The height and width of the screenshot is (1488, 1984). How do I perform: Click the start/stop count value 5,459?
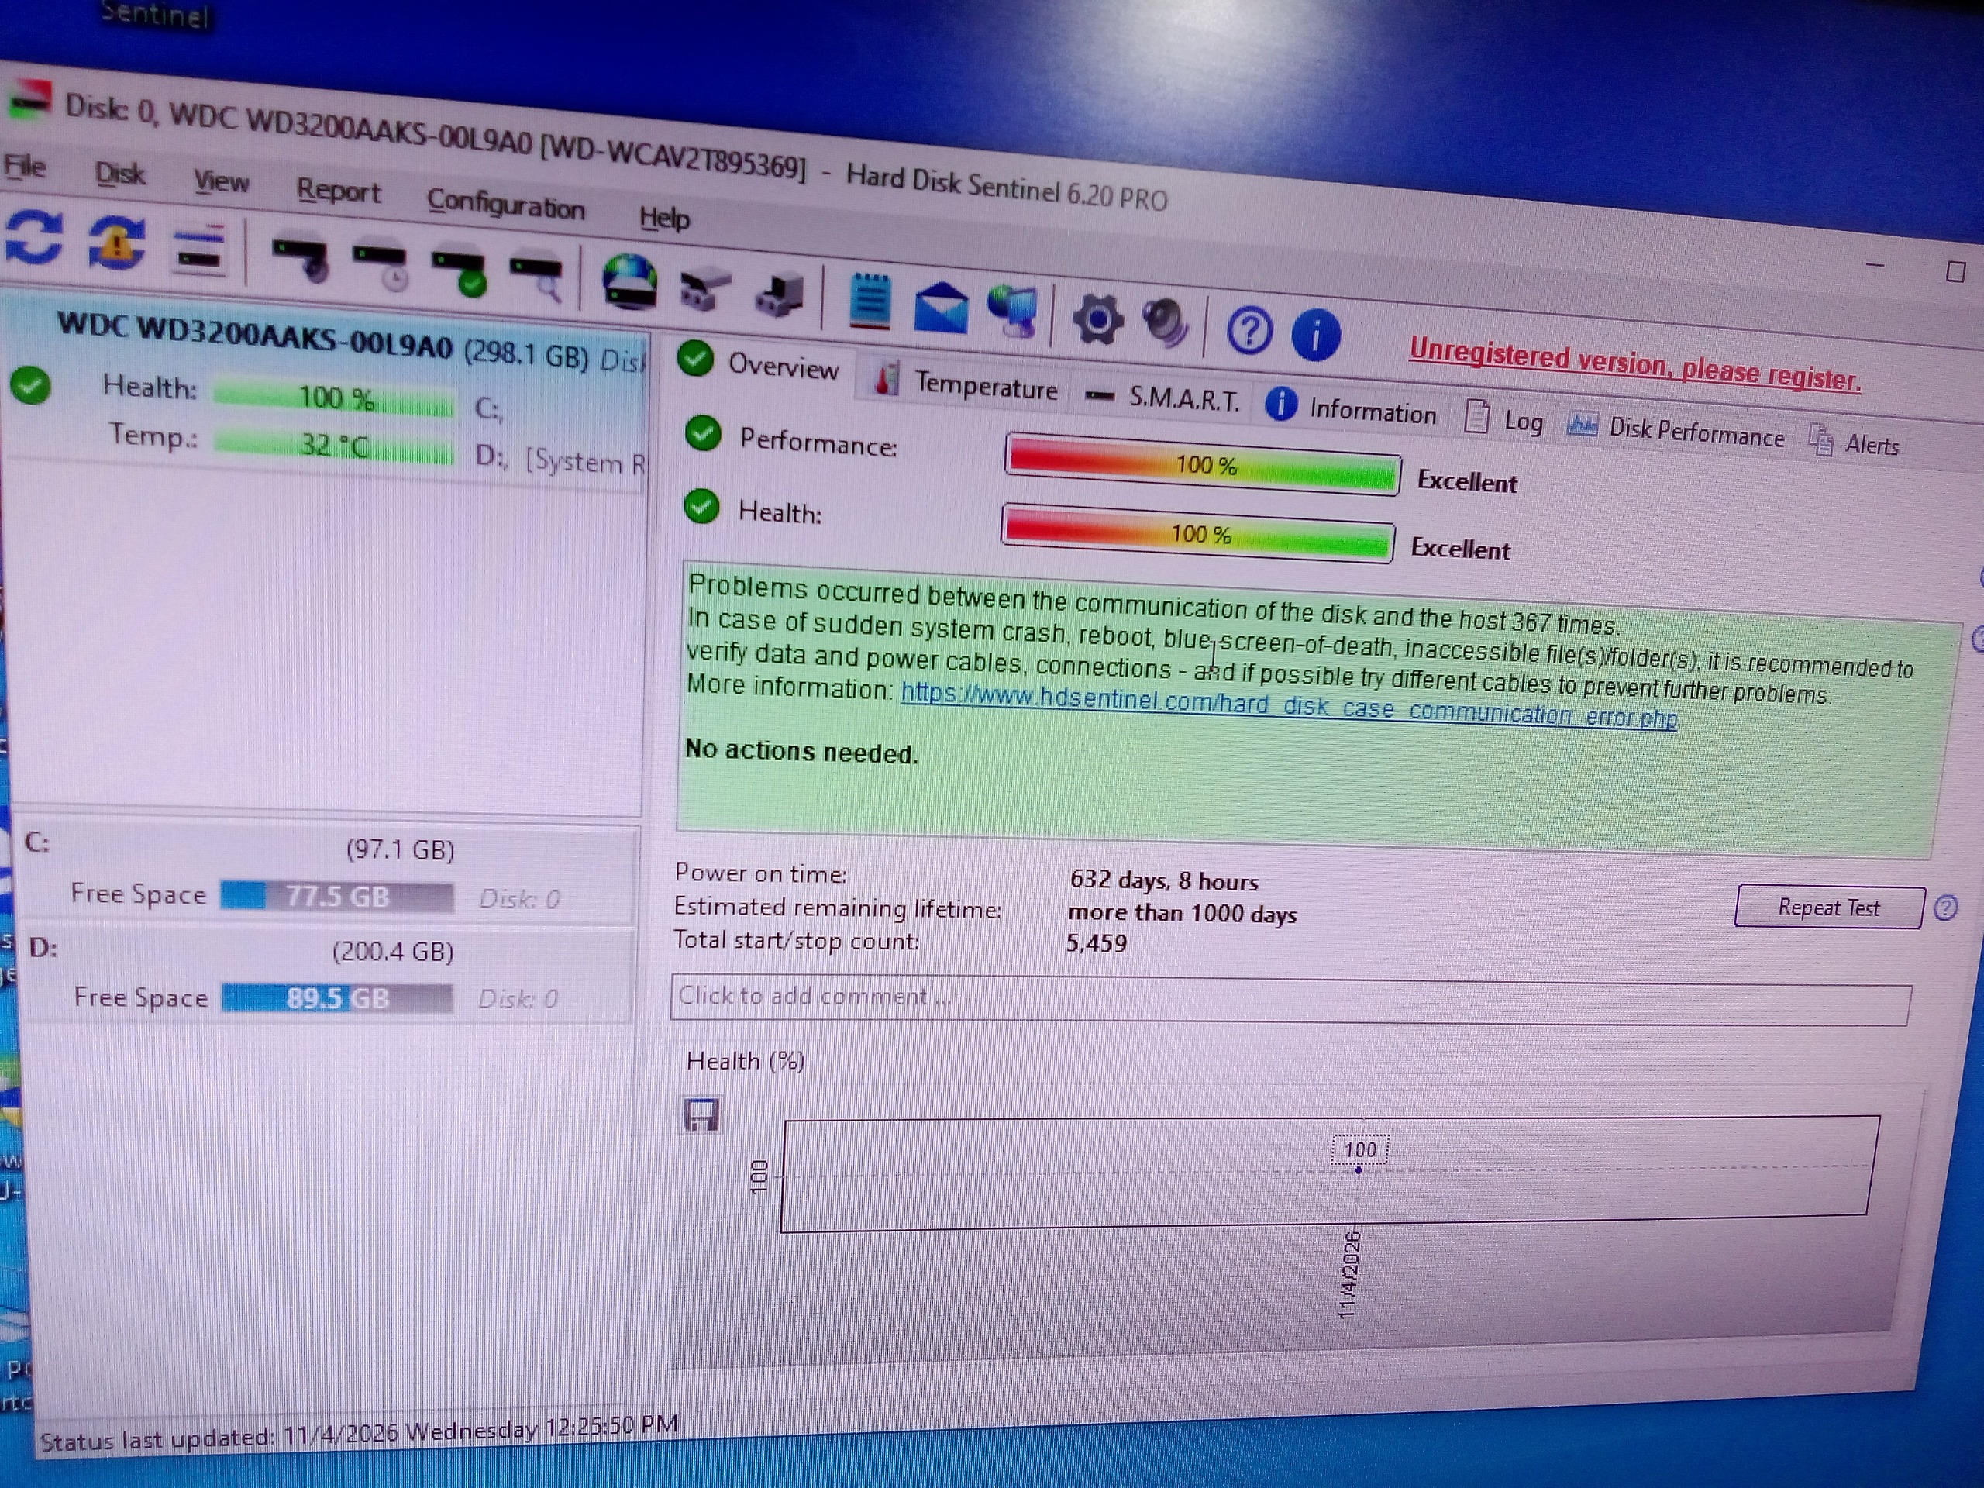pyautogui.click(x=1096, y=942)
